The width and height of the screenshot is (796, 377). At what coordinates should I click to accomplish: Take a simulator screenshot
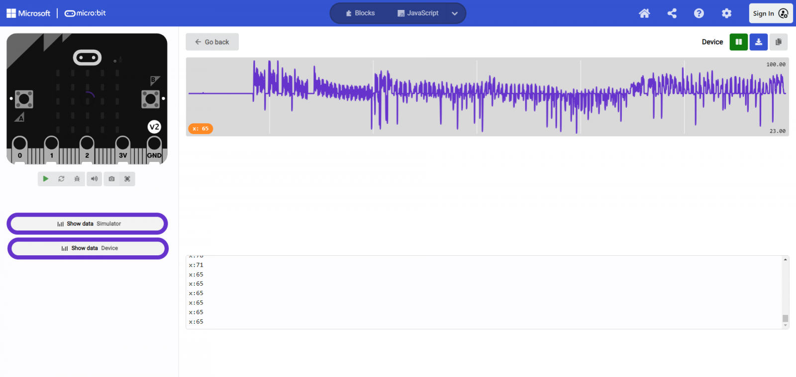click(111, 179)
